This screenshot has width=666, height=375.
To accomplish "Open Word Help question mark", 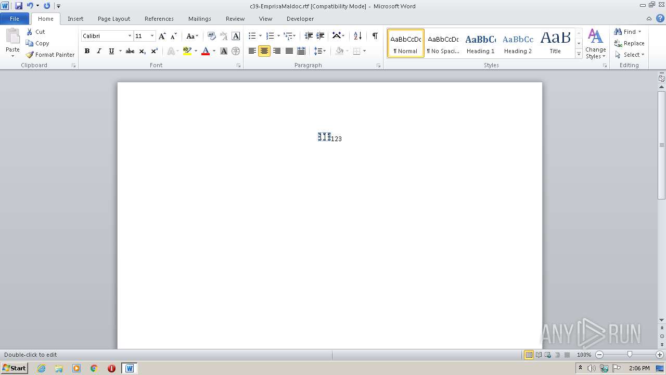I will coord(661,18).
